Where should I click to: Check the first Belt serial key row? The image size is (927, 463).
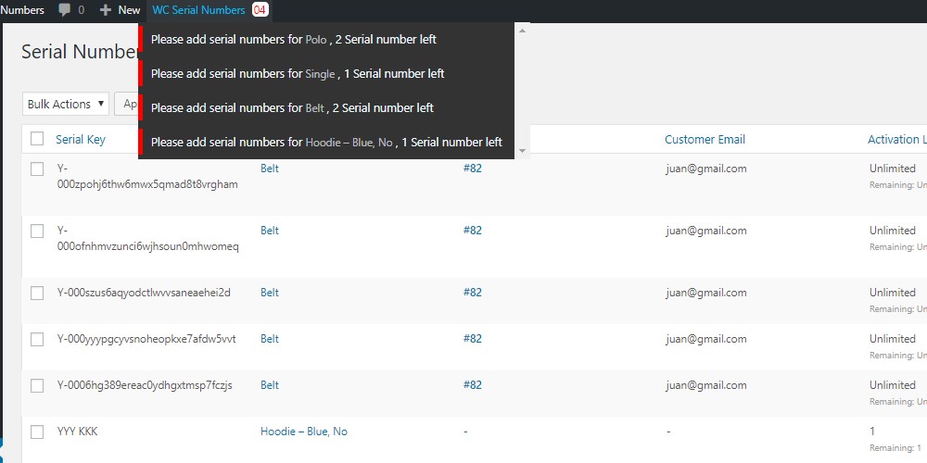pos(37,169)
